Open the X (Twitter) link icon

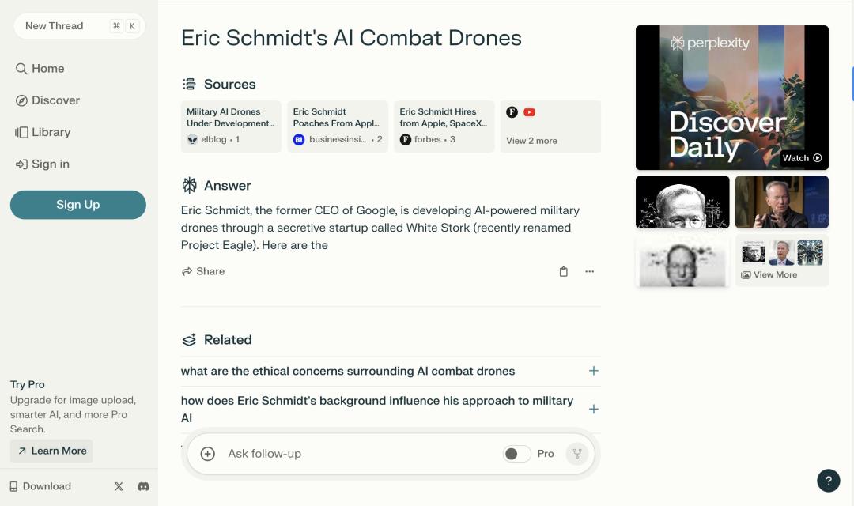pyautogui.click(x=119, y=486)
